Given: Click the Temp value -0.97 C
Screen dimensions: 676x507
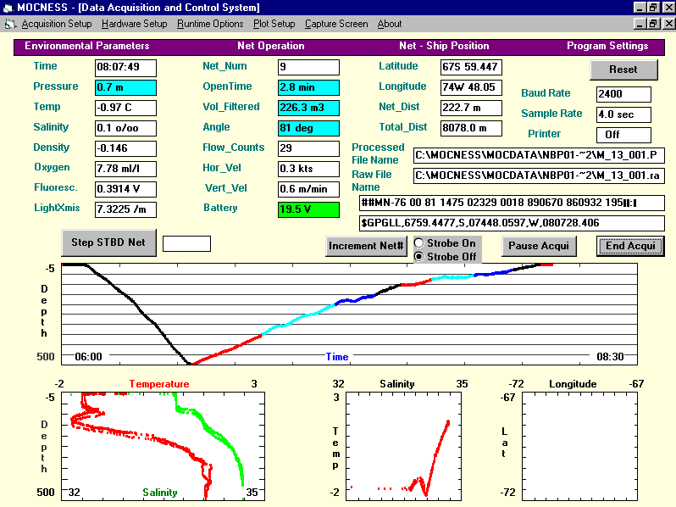Looking at the screenshot, I should [125, 108].
